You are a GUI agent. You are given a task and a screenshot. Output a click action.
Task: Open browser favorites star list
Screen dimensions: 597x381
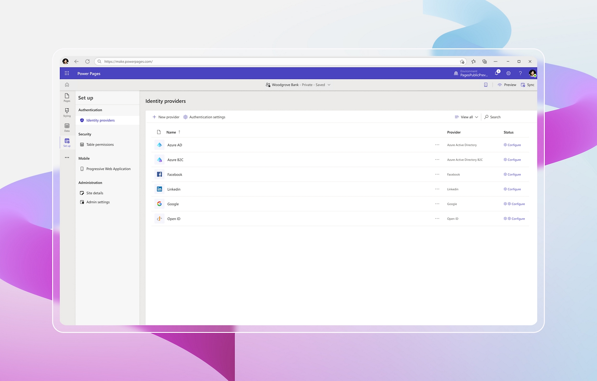(474, 61)
